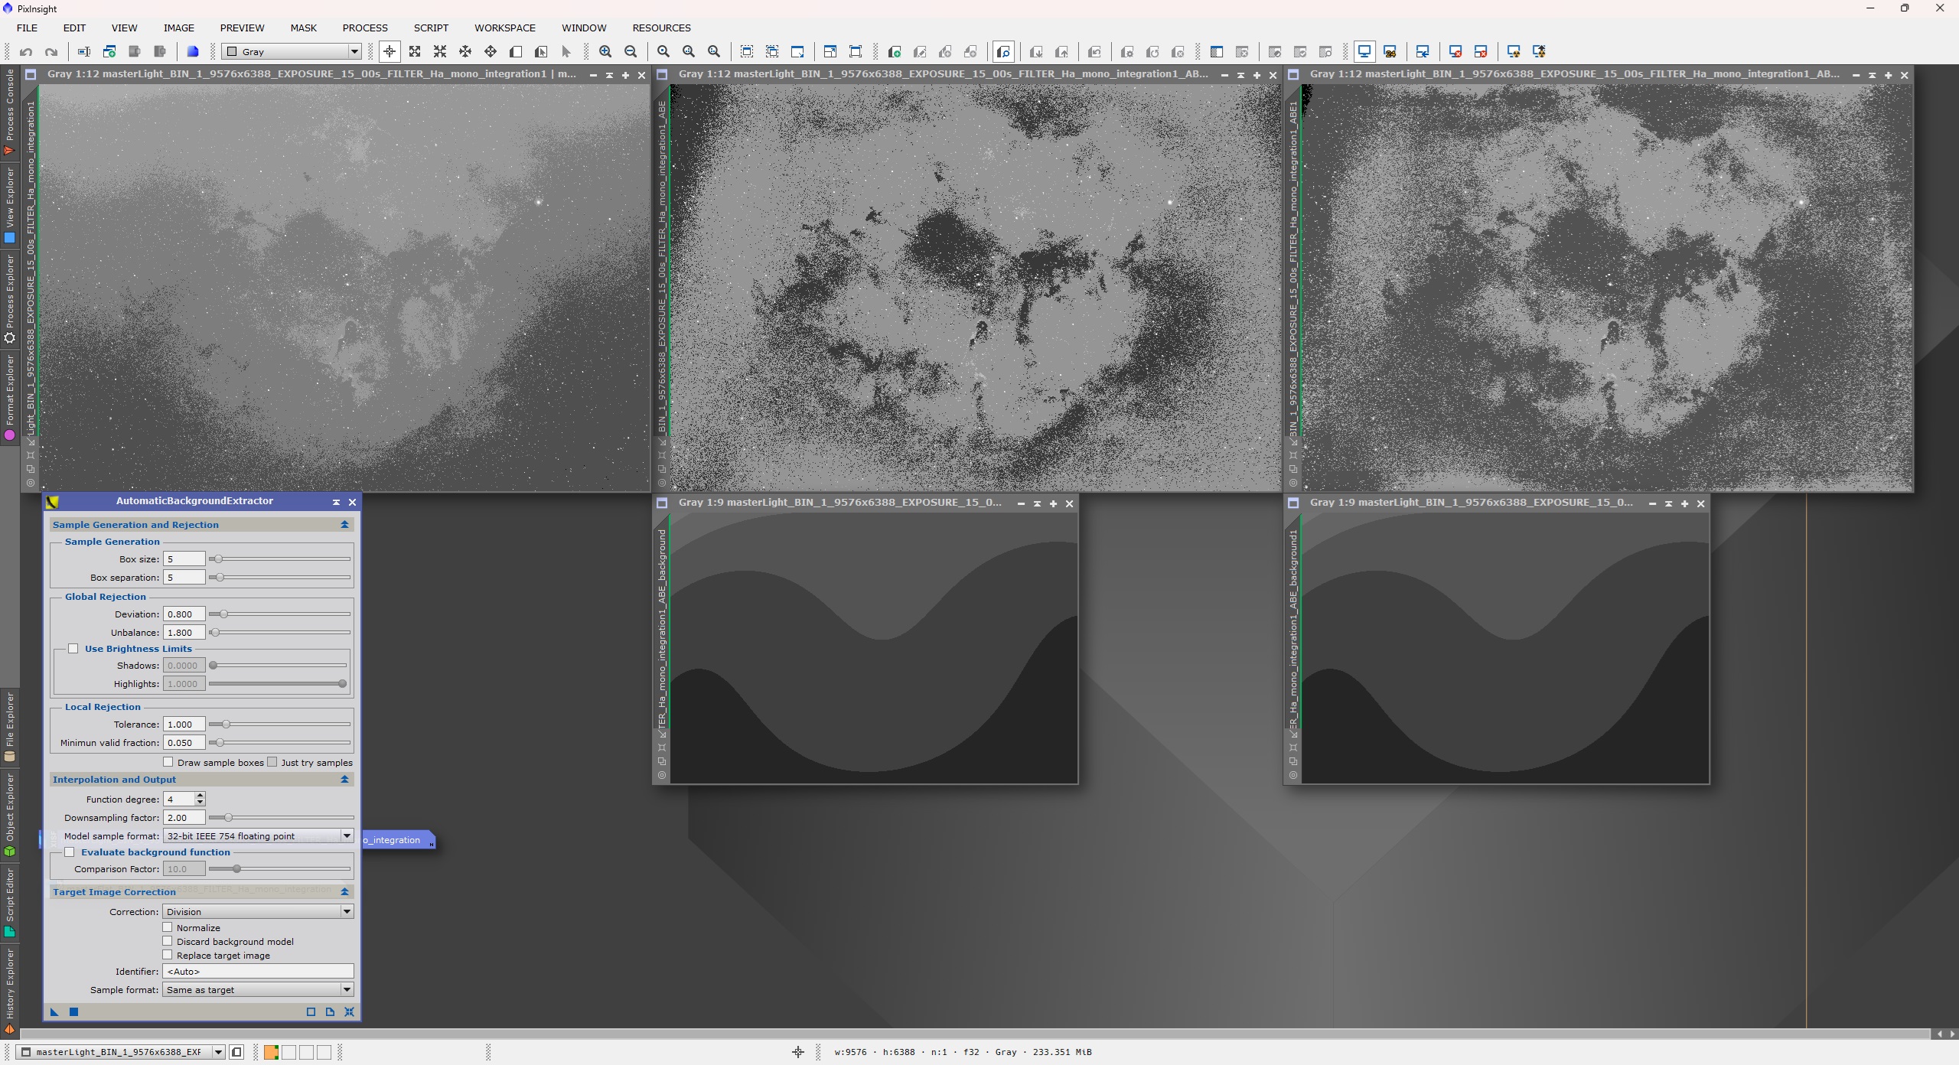Open Model sample format dropdown
Viewport: 1959px width, 1065px height.
click(258, 836)
